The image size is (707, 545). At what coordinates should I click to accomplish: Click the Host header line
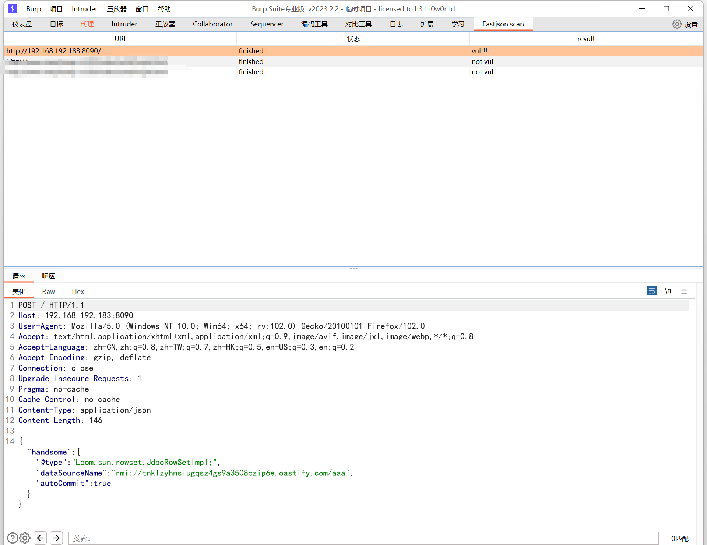point(75,315)
